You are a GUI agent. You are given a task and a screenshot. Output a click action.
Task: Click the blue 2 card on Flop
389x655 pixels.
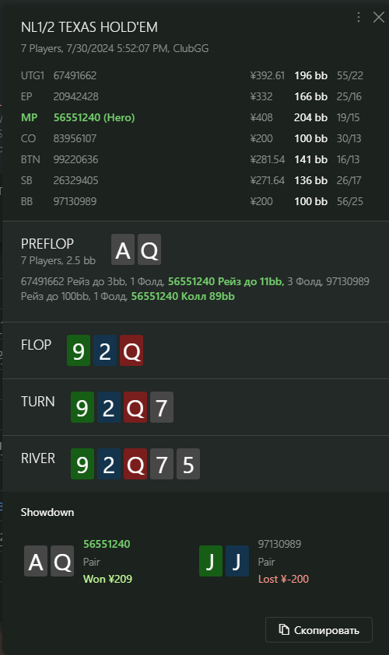(105, 350)
